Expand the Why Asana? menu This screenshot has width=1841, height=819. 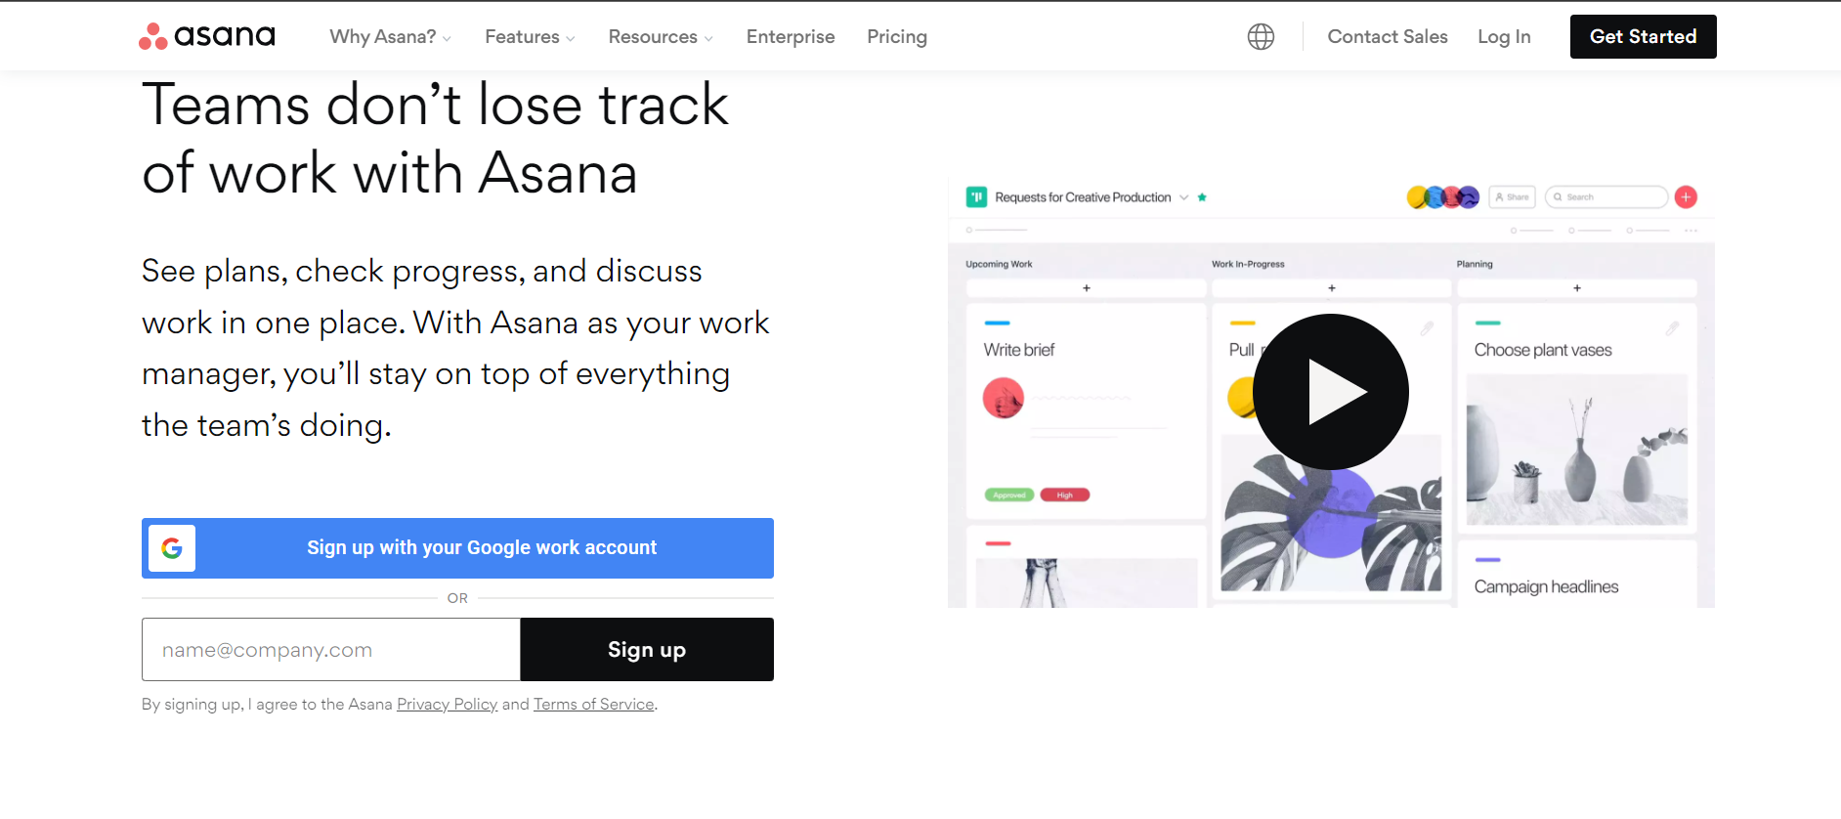point(391,37)
